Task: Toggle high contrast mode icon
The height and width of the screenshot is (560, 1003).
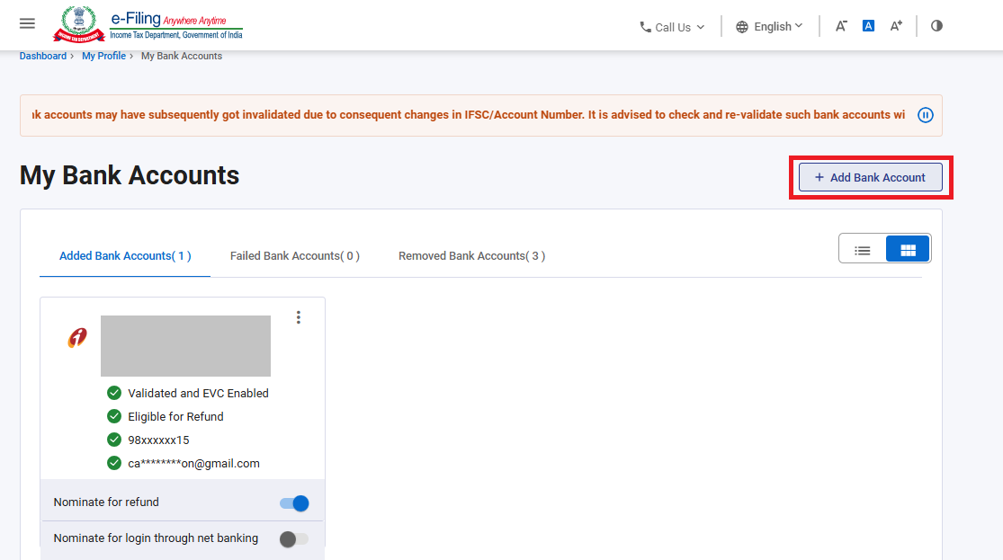Action: [936, 26]
